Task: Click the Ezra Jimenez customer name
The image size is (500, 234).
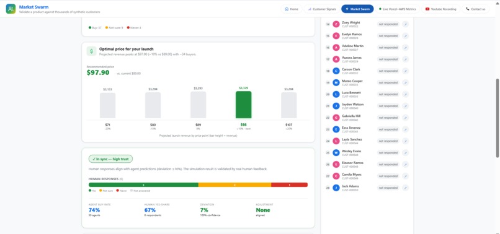Action: [x=352, y=128]
